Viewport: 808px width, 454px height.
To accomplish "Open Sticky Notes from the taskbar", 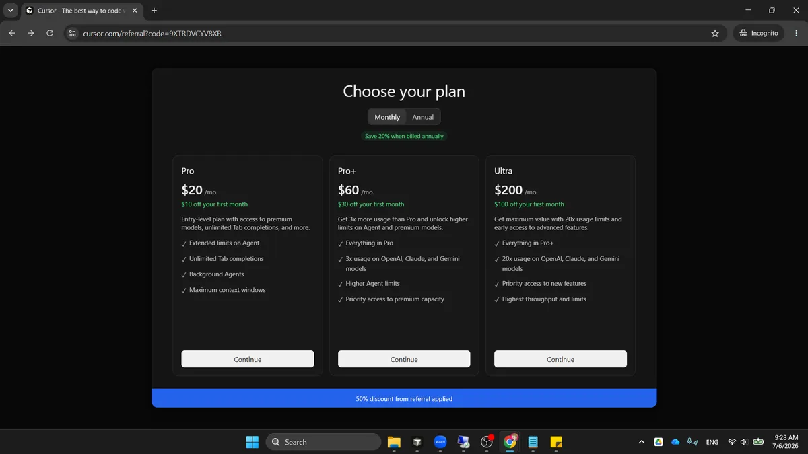I will [x=556, y=442].
